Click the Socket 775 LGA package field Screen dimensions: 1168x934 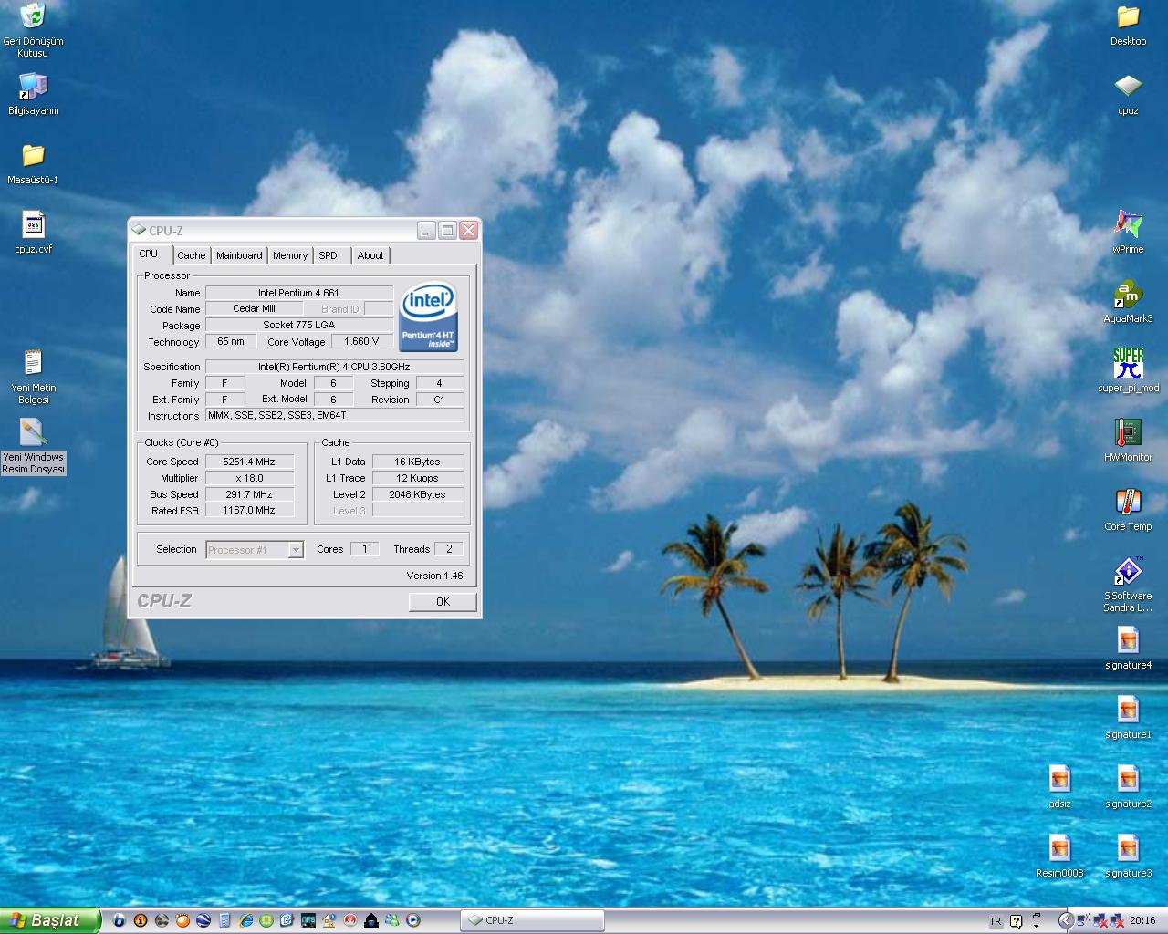point(298,325)
